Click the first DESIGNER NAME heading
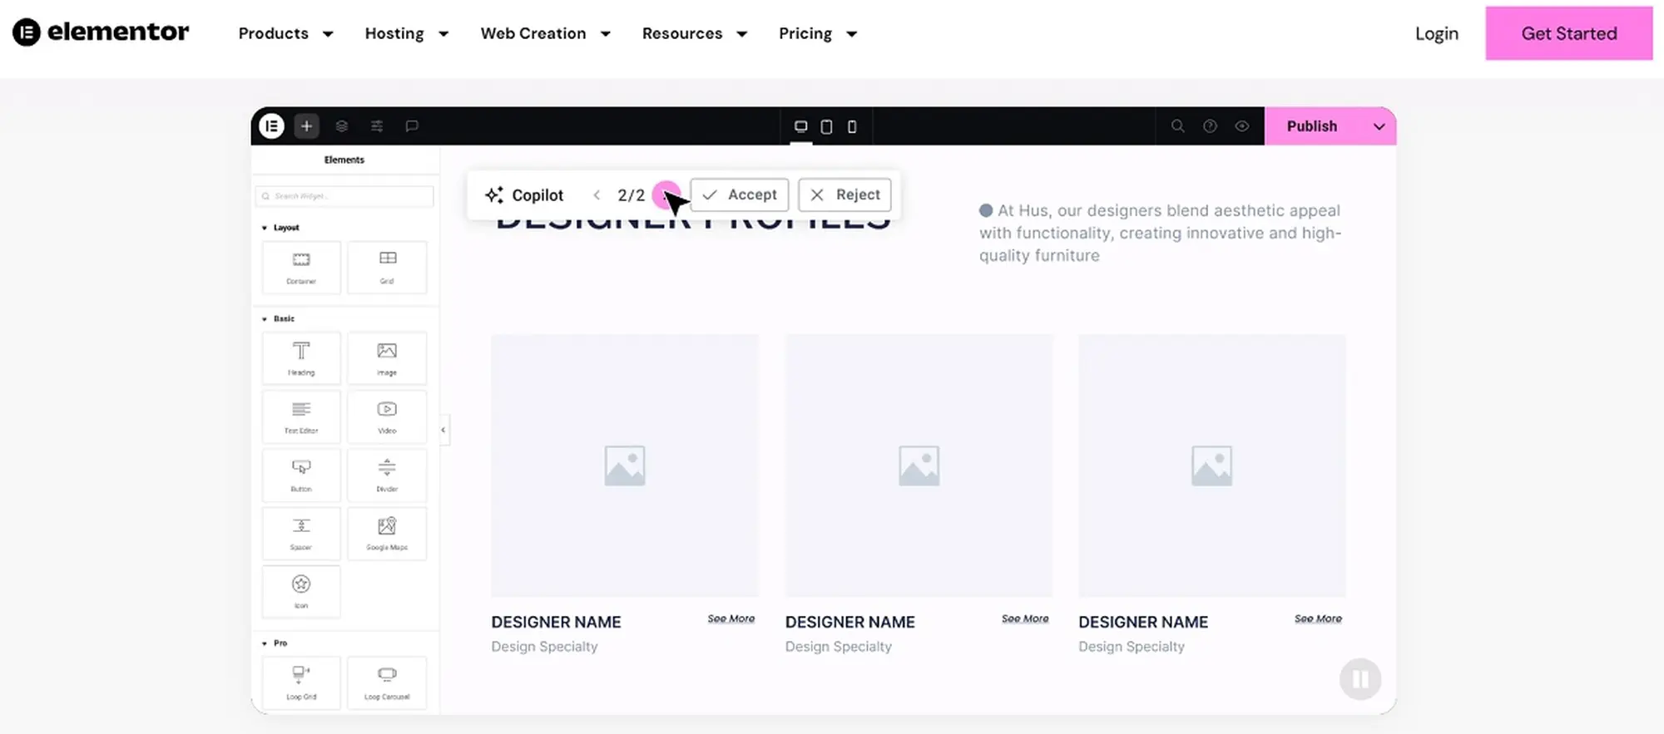Screen dimensions: 1664x734 [x=556, y=622]
